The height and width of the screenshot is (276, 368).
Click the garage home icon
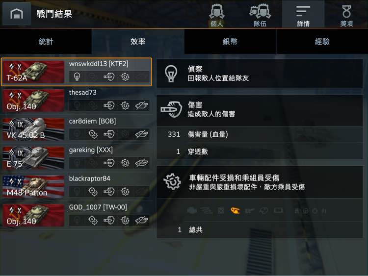pos(16,14)
